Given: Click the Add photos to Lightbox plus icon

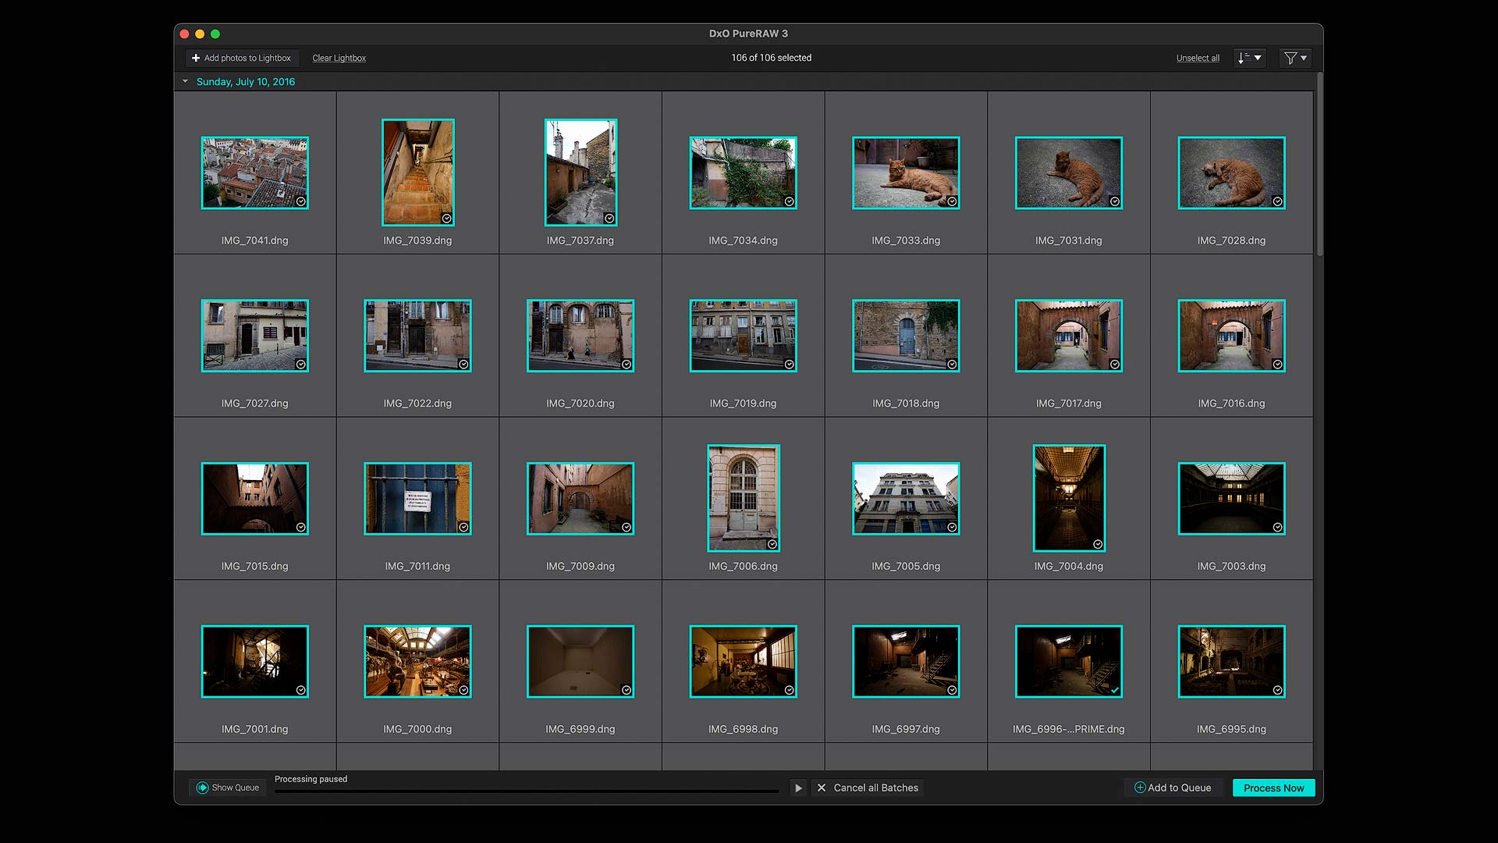Looking at the screenshot, I should (196, 58).
